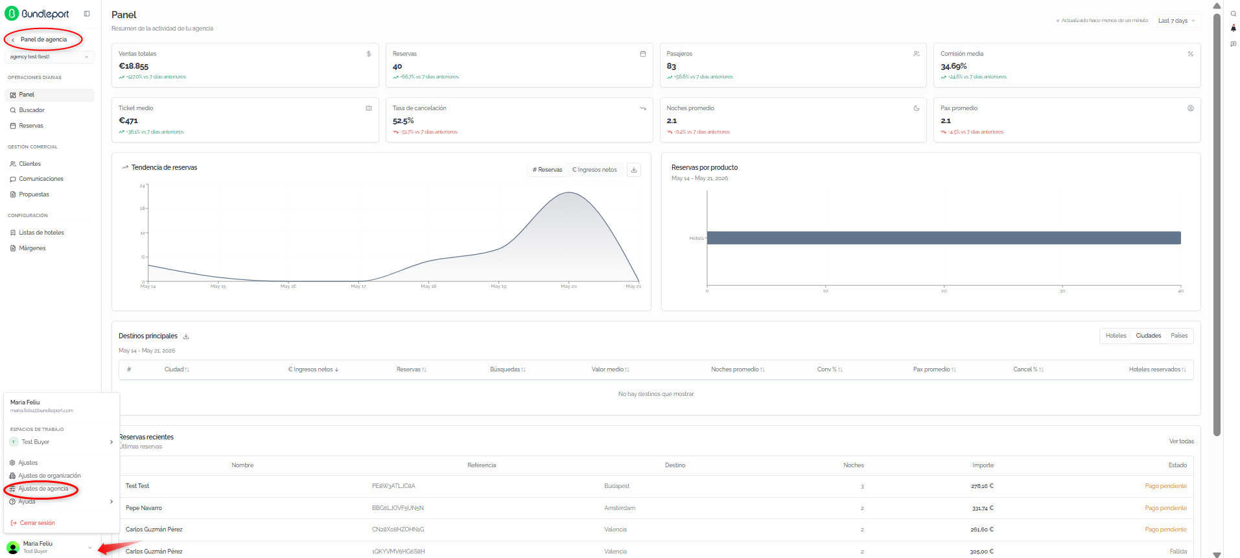Viewport: 1240px width, 558px height.
Task: Open the search icon at top right
Action: point(1233,14)
